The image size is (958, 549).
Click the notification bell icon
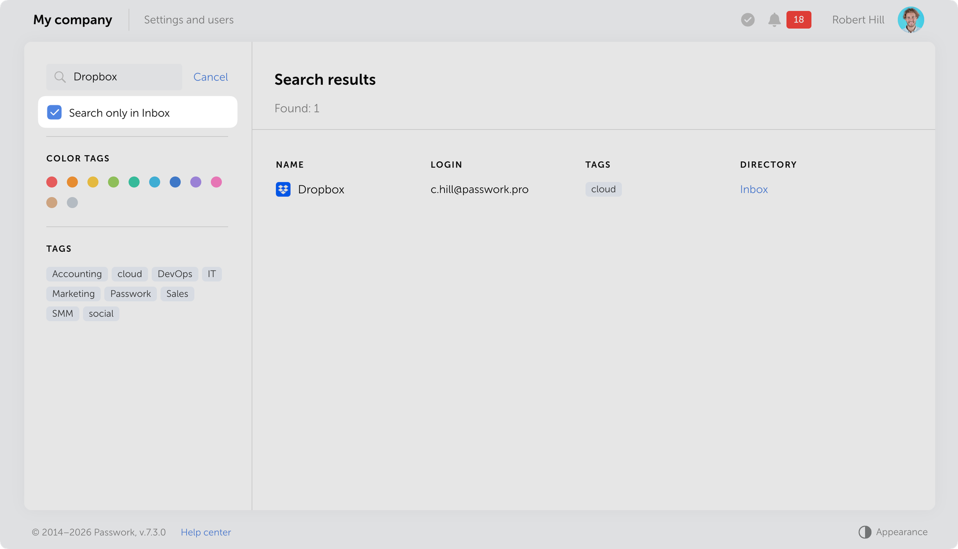[774, 20]
